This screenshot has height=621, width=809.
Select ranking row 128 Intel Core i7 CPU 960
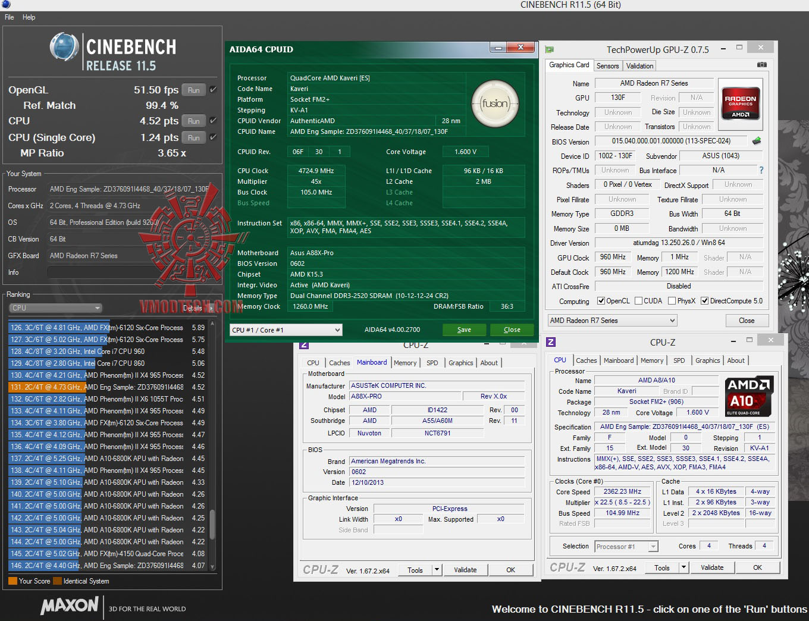[x=107, y=352]
